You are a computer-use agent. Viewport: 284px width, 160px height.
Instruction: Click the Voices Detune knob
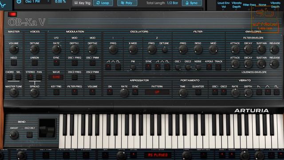tap(35, 49)
